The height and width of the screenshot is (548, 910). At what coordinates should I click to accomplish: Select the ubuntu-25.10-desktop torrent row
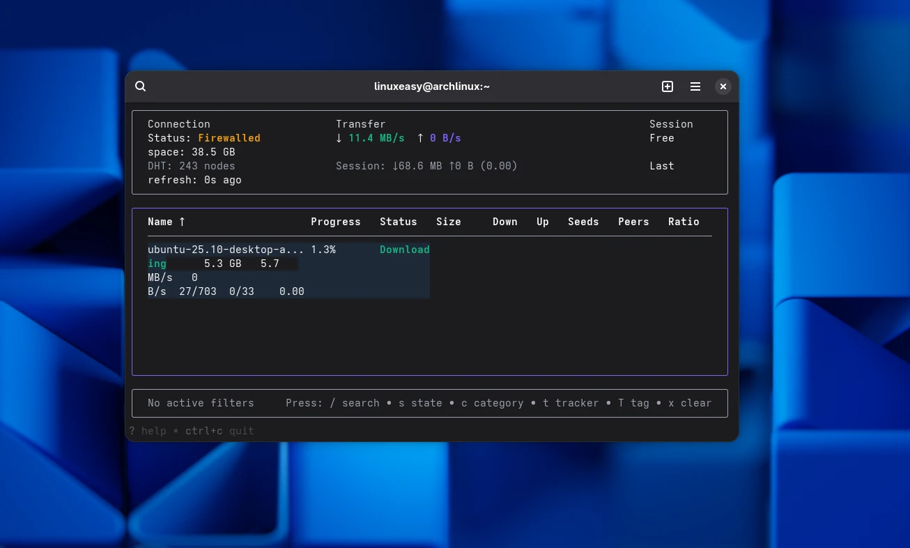coord(226,250)
